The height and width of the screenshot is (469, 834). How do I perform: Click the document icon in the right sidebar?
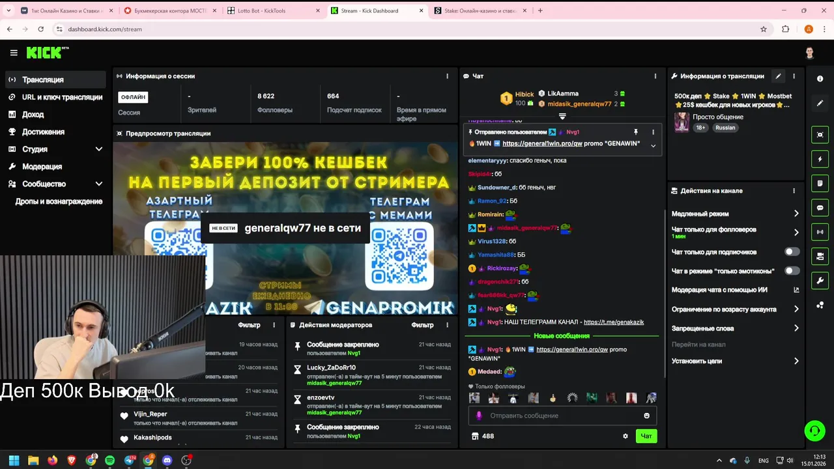tap(820, 183)
